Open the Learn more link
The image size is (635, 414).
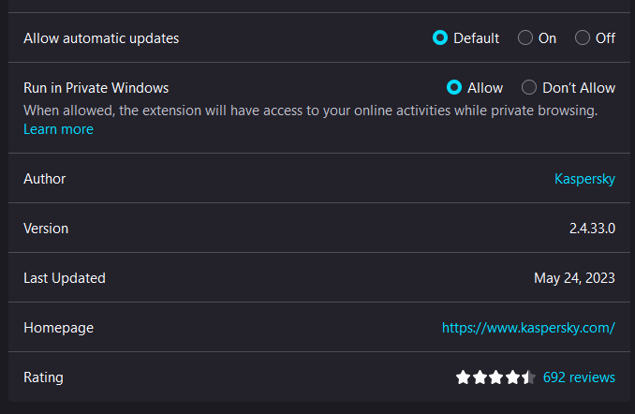[58, 129]
